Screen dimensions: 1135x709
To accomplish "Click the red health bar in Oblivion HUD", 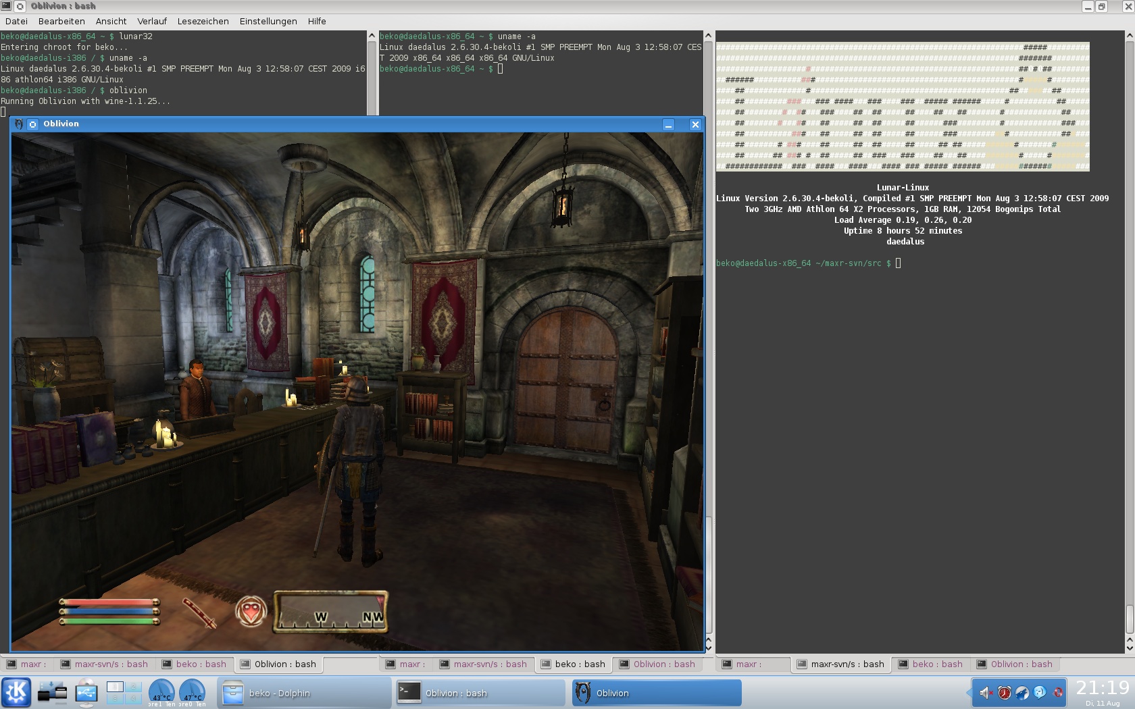I will click(109, 602).
